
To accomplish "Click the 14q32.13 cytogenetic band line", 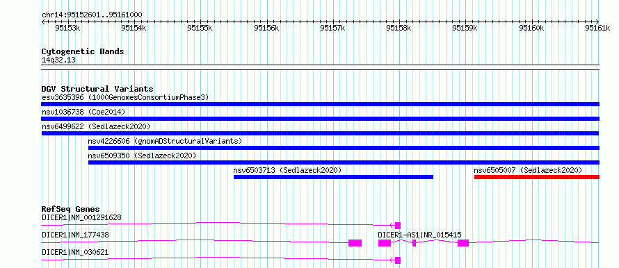I will 320,67.
